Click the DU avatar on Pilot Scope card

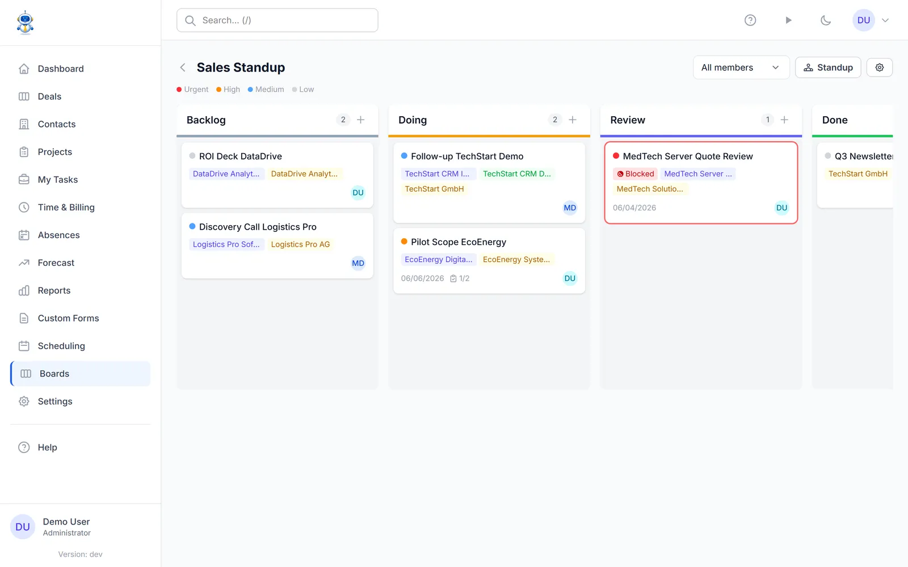click(x=570, y=278)
